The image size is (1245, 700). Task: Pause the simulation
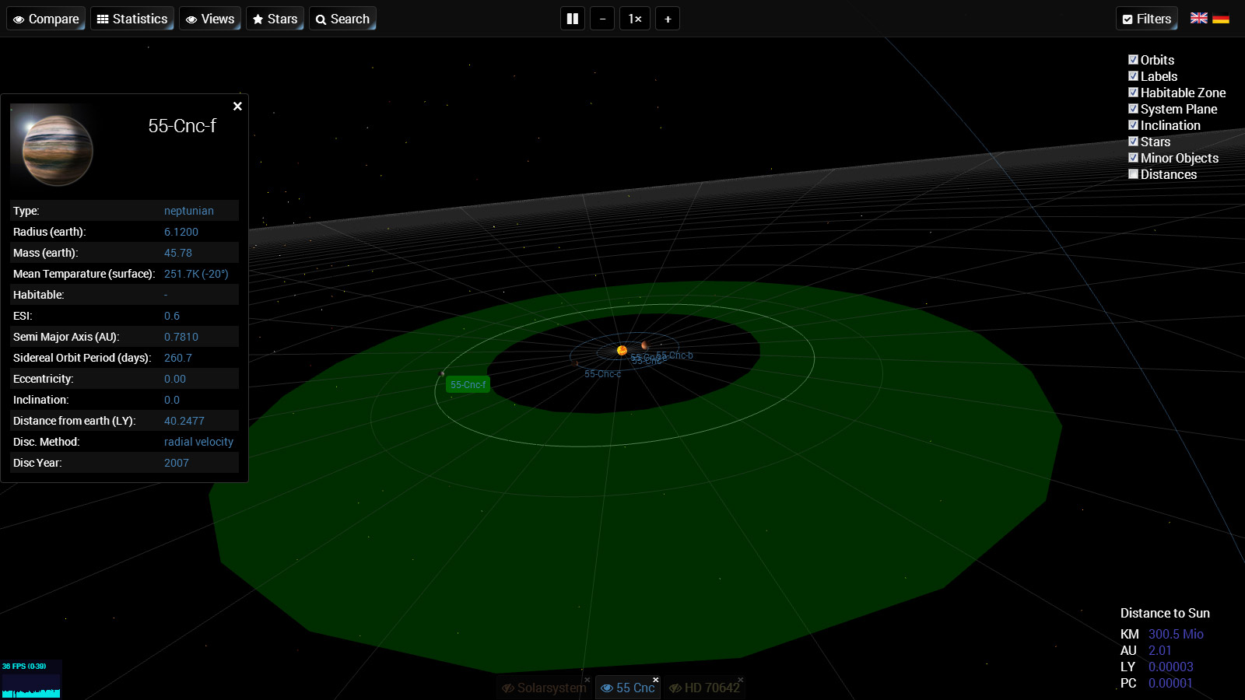pos(573,19)
